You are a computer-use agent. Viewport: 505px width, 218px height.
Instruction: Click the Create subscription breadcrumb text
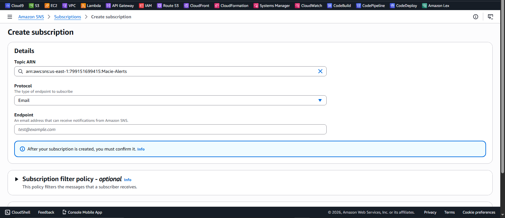coord(111,17)
